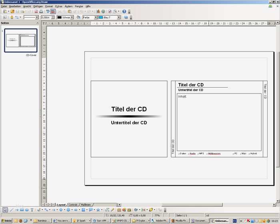
Task: Click Seite 1 / 1 in status bar
Action: 182,216
